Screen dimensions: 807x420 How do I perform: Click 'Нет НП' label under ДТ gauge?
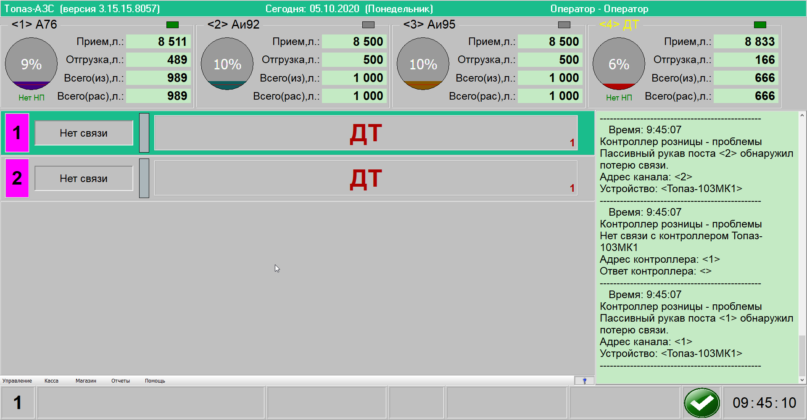pos(619,98)
